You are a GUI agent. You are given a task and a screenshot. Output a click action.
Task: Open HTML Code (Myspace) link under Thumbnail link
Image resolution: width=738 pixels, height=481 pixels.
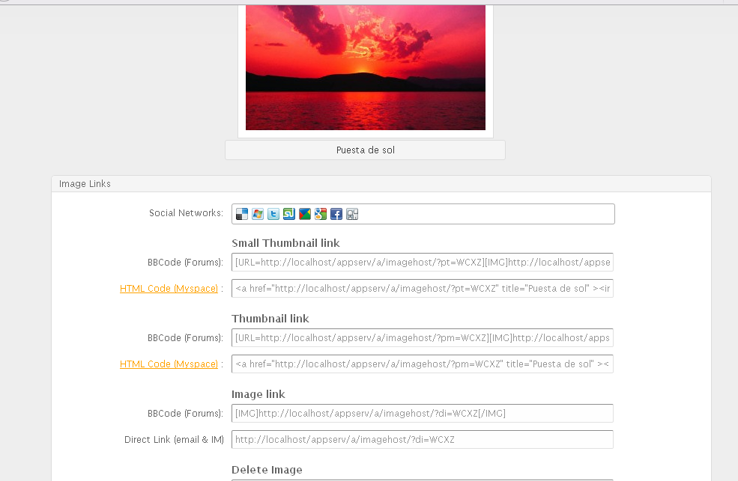tap(169, 364)
